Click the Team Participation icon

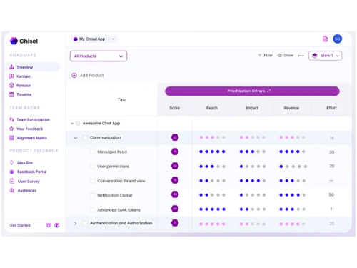(x=11, y=119)
